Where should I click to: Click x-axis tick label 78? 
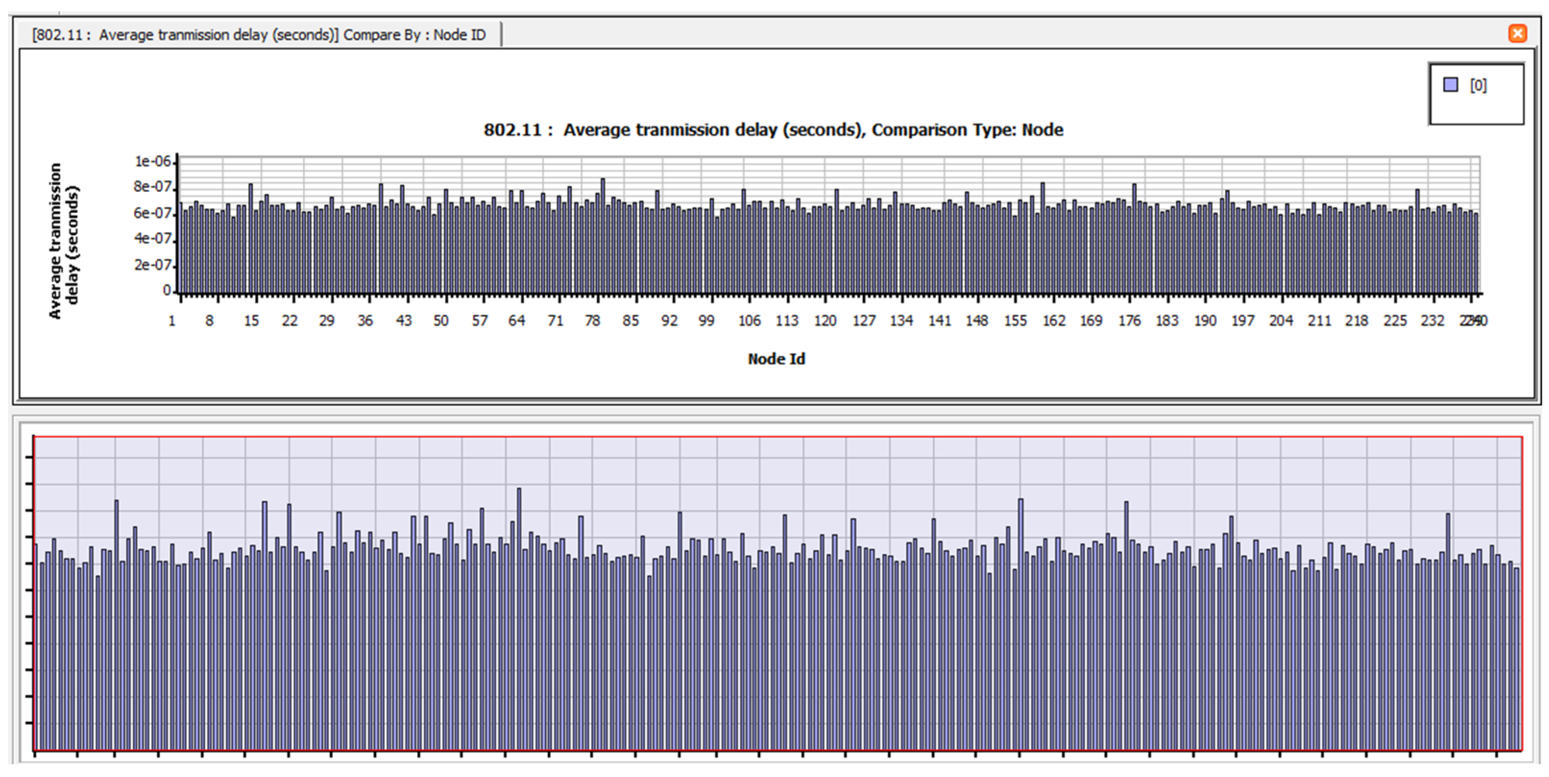click(x=593, y=321)
